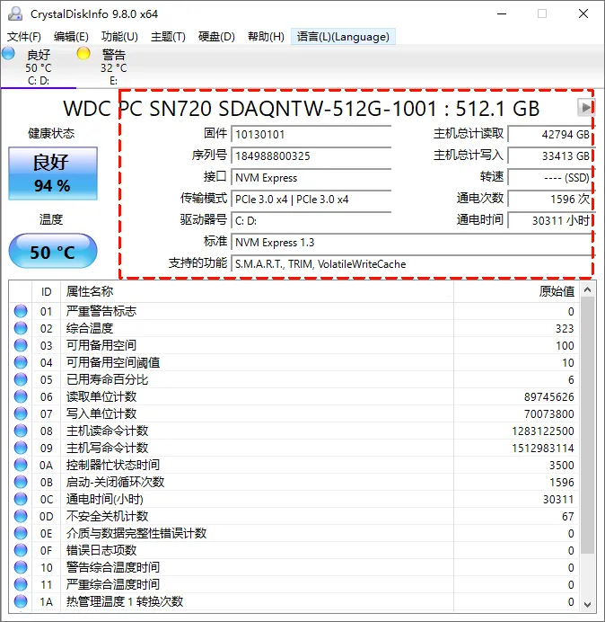The image size is (605, 622).
Task: Click the 50 °C temperature button
Action: pyautogui.click(x=53, y=252)
